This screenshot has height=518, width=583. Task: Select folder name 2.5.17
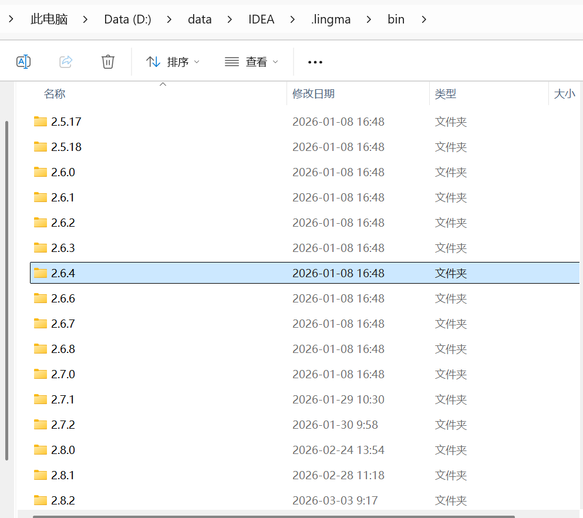[66, 122]
